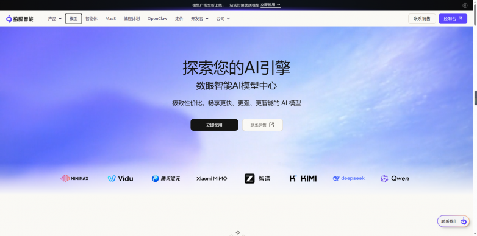Open the 控制台 console button
This screenshot has height=236, width=477.
[453, 19]
